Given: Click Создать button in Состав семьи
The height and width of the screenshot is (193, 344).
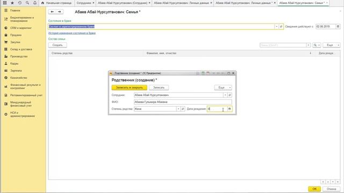Looking at the screenshot, I should [x=58, y=45].
